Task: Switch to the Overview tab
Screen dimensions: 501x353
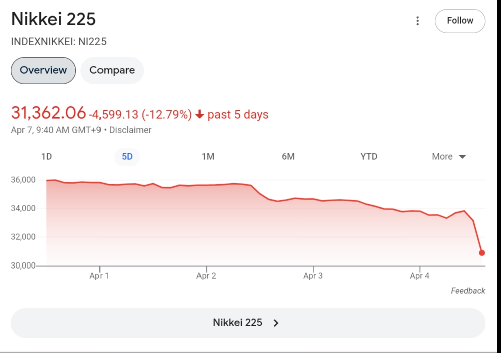Action: coord(43,70)
